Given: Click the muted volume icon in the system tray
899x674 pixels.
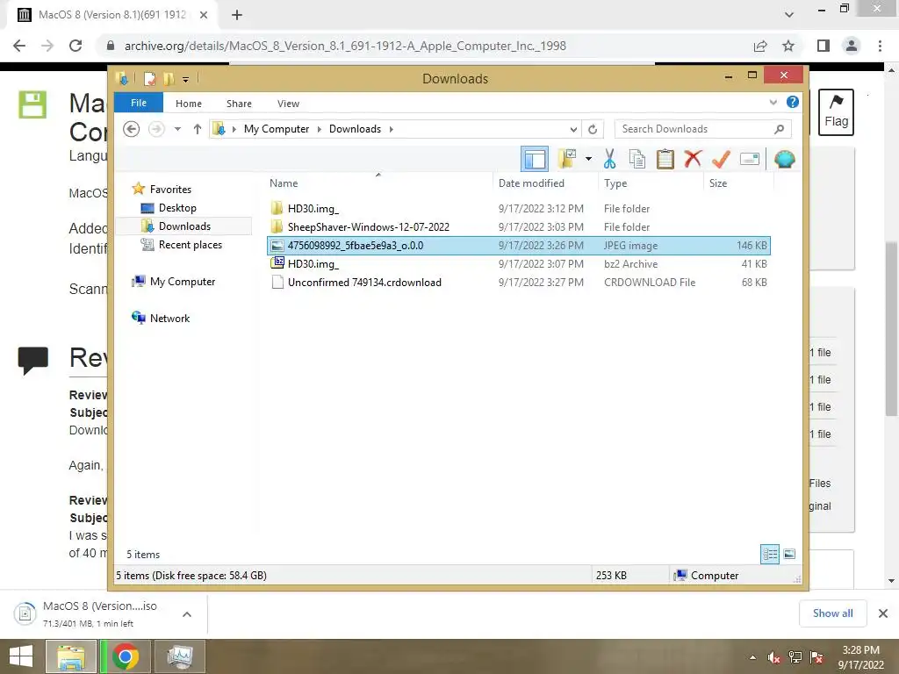Looking at the screenshot, I should pyautogui.click(x=774, y=657).
